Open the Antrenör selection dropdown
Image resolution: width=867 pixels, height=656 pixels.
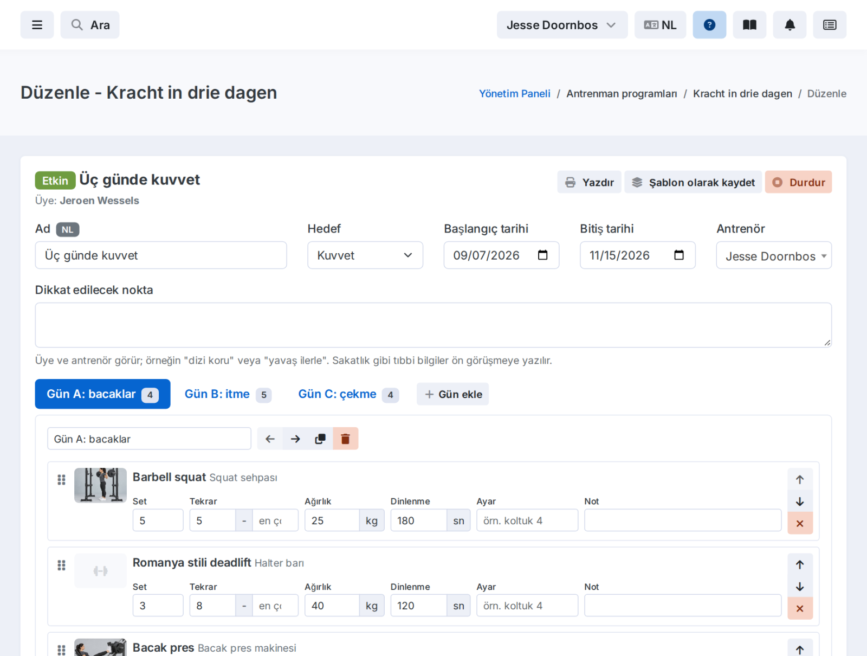774,255
